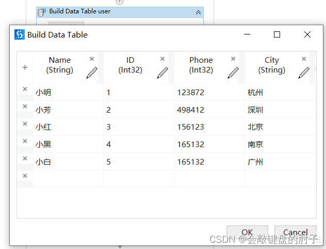
Task: Click the ID cell with value 2
Action: coord(139,110)
